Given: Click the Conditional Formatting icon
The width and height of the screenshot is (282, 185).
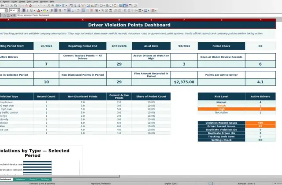Looking at the screenshot, I should click(x=153, y=11).
